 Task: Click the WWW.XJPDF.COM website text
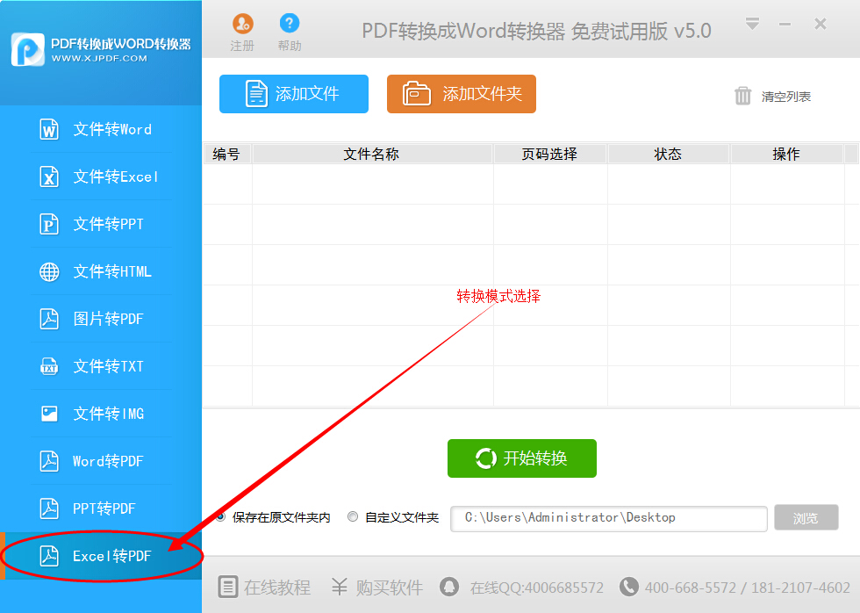(99, 58)
